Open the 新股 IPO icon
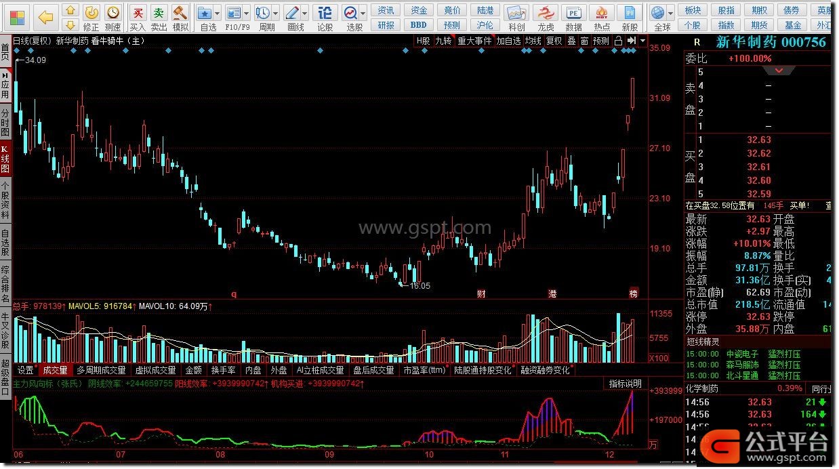Screen dimensions: 839x469 click(630, 17)
